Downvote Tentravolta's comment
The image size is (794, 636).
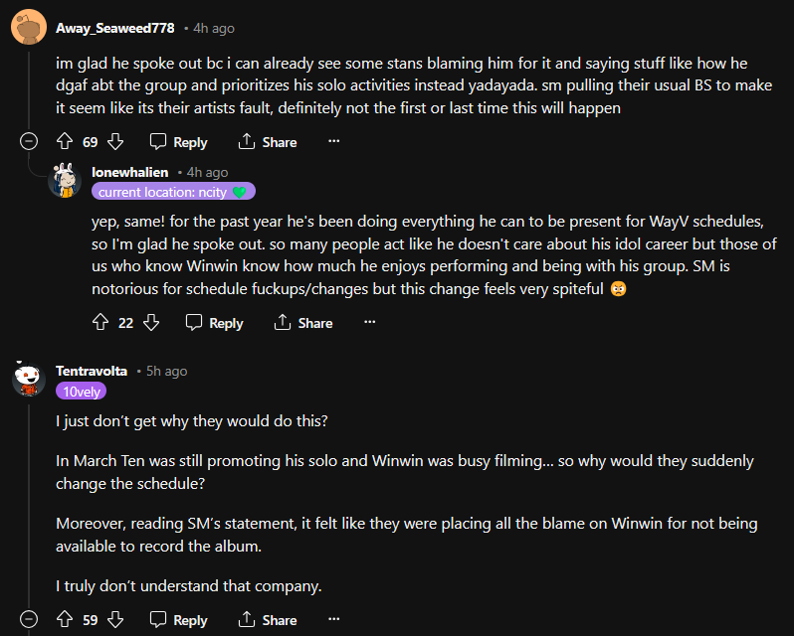click(115, 620)
